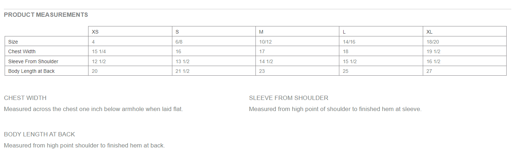Click the Body Length at Back row label
This screenshot has height=166, width=512.
point(31,71)
